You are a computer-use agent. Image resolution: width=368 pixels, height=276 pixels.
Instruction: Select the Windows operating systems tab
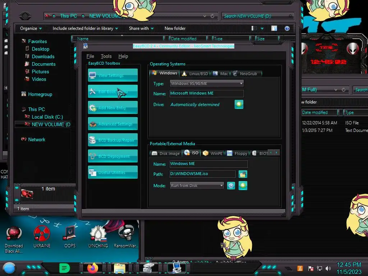click(164, 73)
